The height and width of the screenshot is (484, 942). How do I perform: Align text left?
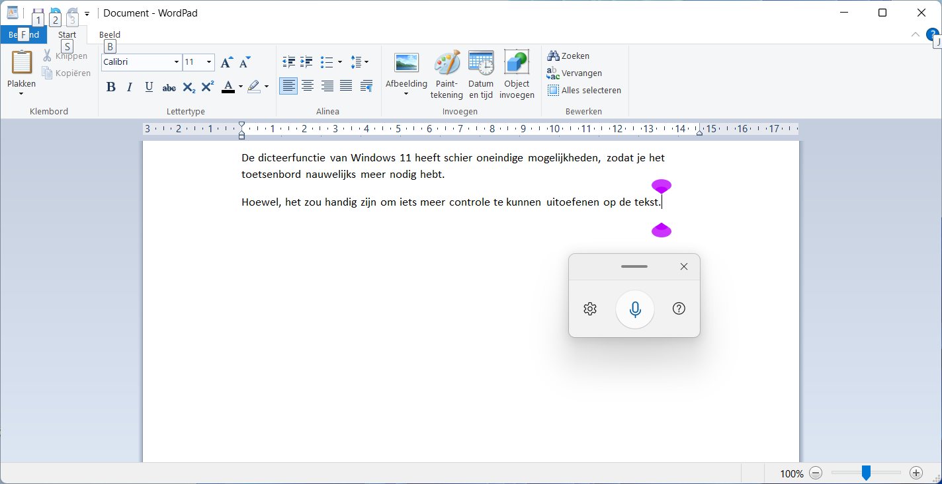click(x=288, y=86)
